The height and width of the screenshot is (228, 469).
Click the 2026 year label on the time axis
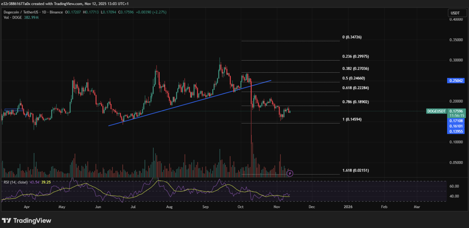click(348, 207)
